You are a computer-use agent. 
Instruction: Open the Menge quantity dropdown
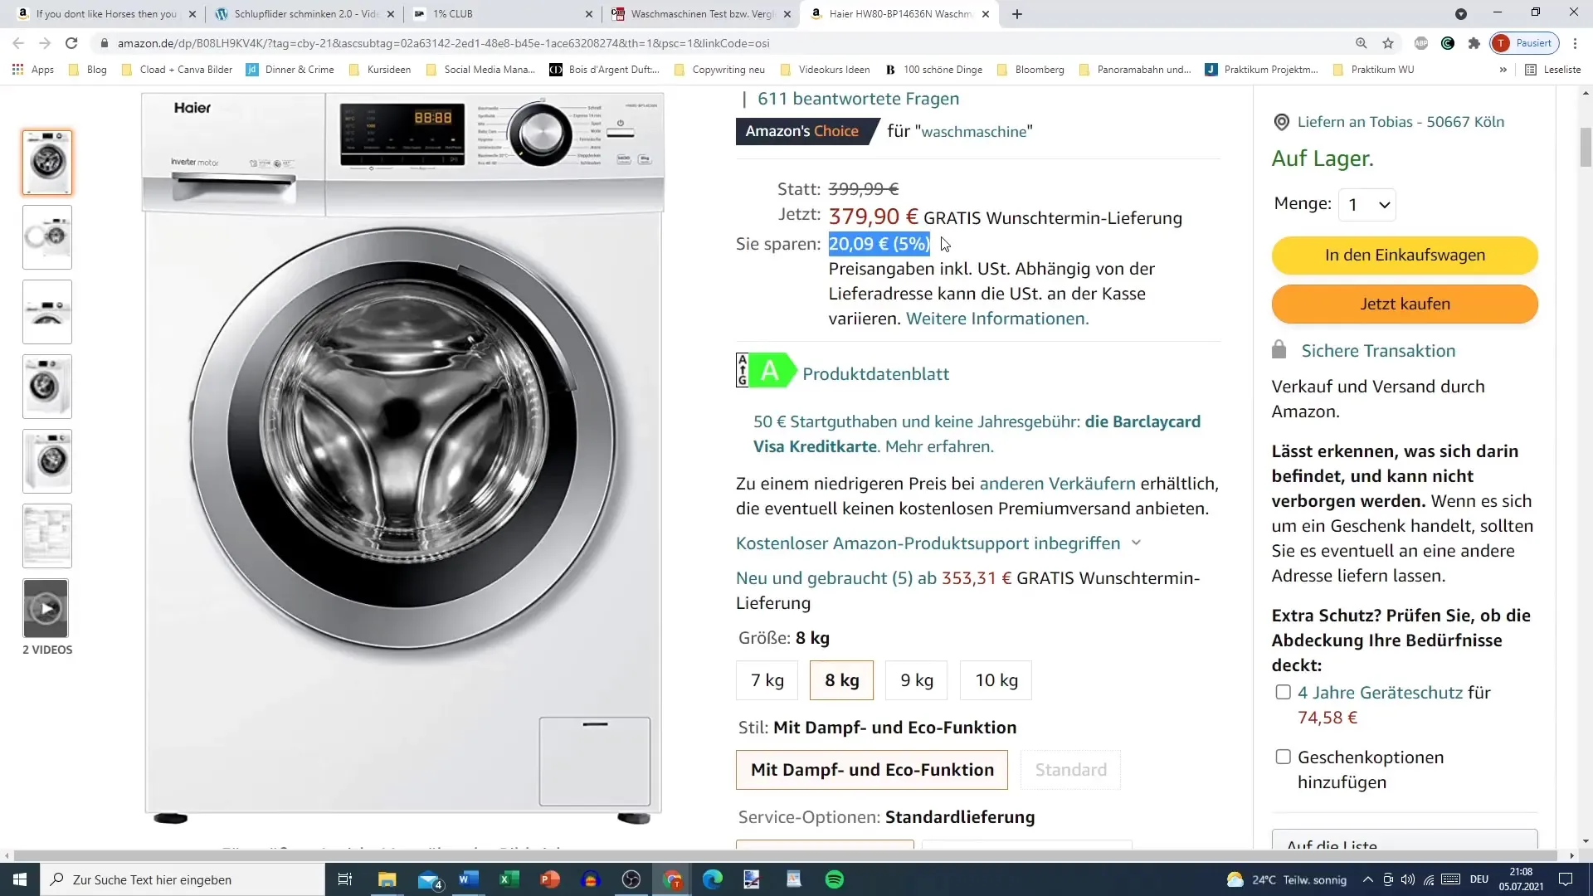[1367, 205]
